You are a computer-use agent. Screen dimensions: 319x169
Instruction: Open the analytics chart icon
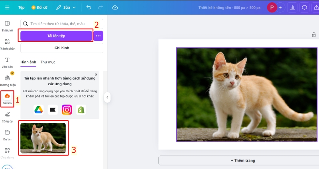[292, 8]
